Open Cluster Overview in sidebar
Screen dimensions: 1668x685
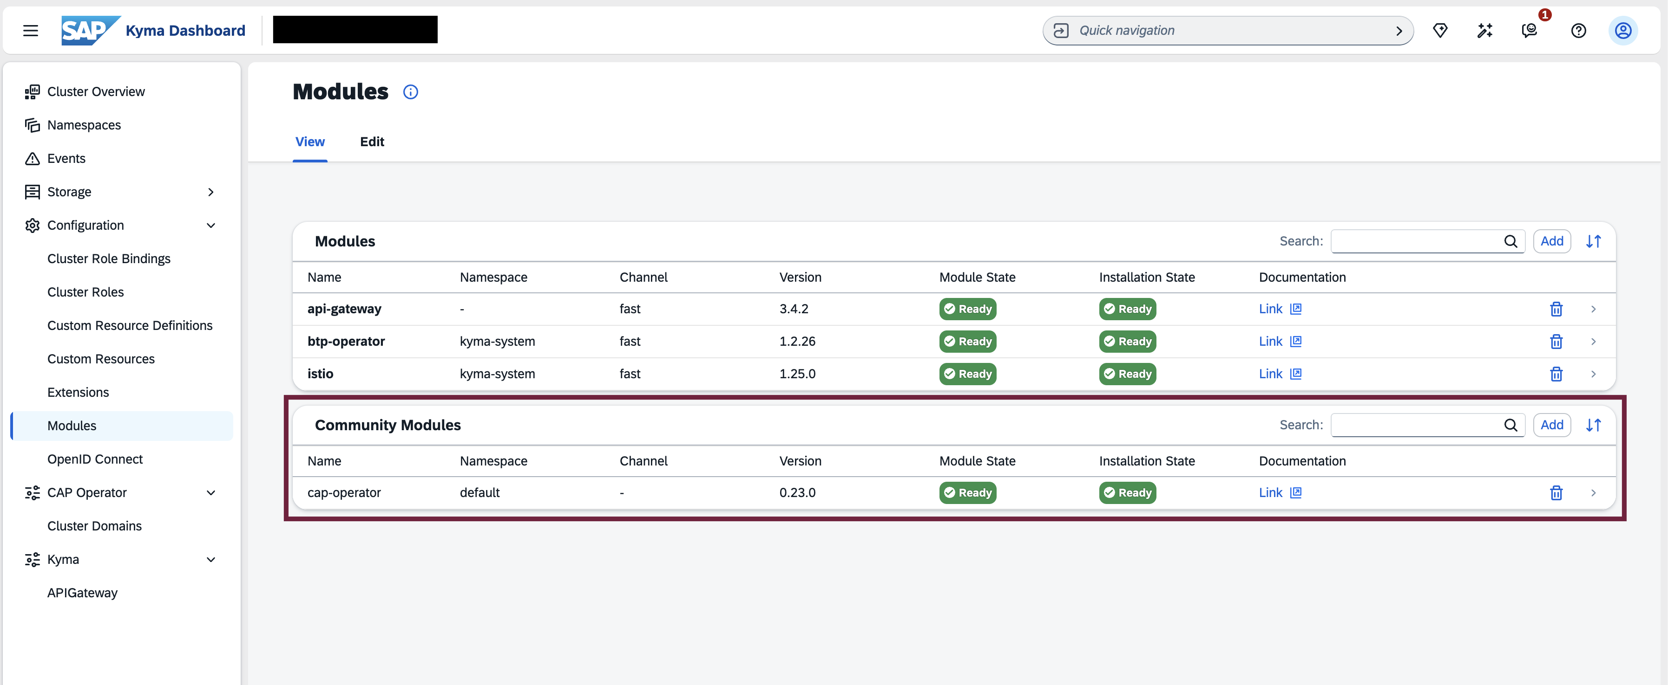click(x=96, y=92)
